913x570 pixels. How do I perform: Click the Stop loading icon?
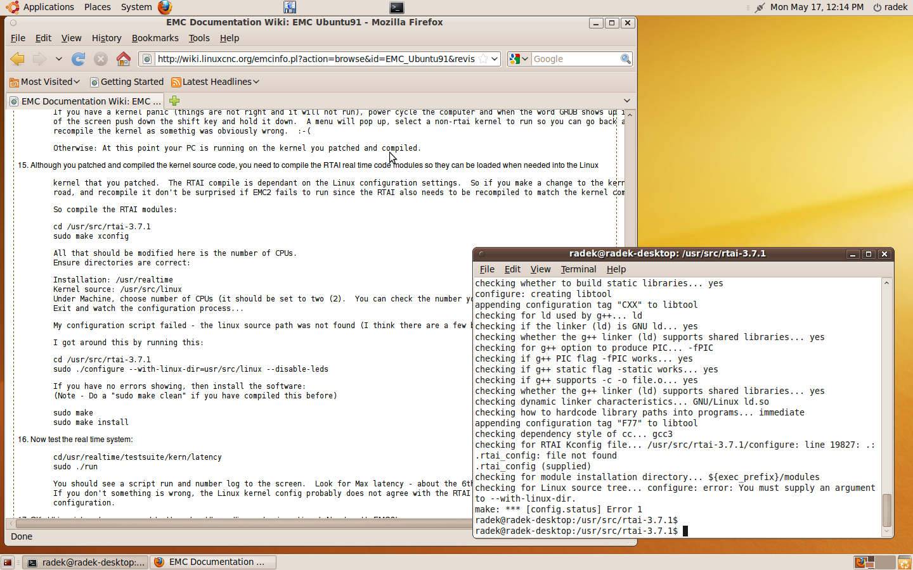click(101, 59)
